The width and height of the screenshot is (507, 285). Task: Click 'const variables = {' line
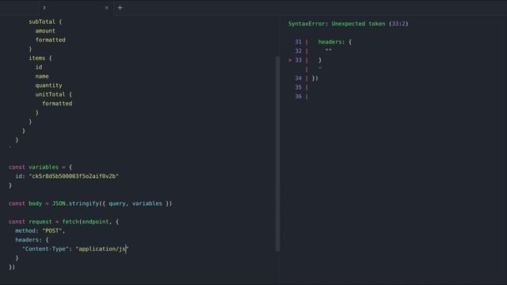click(40, 167)
